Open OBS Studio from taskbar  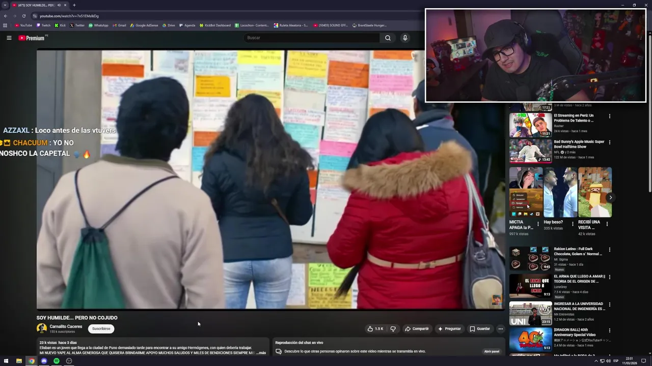pyautogui.click(x=69, y=361)
